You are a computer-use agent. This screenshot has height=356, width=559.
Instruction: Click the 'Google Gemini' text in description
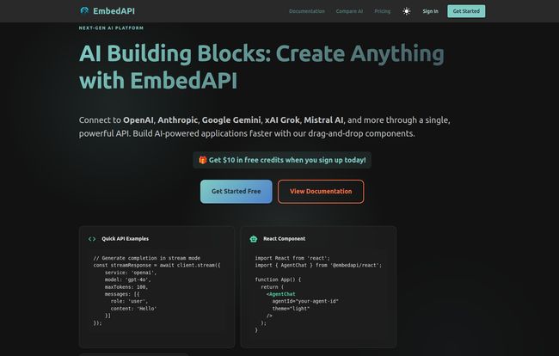[231, 120]
